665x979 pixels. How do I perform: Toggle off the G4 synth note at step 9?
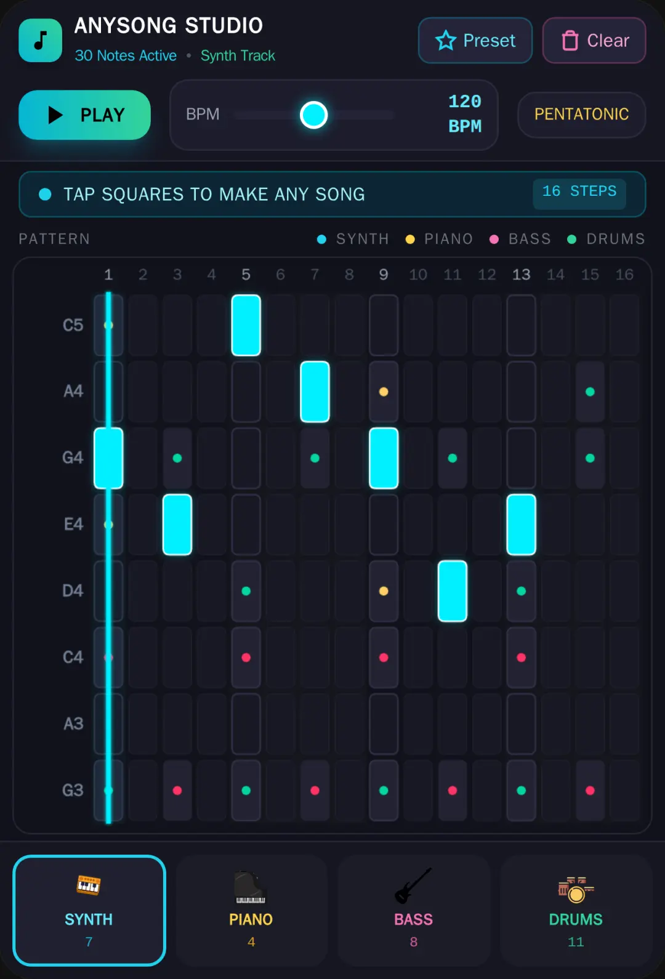pyautogui.click(x=384, y=458)
